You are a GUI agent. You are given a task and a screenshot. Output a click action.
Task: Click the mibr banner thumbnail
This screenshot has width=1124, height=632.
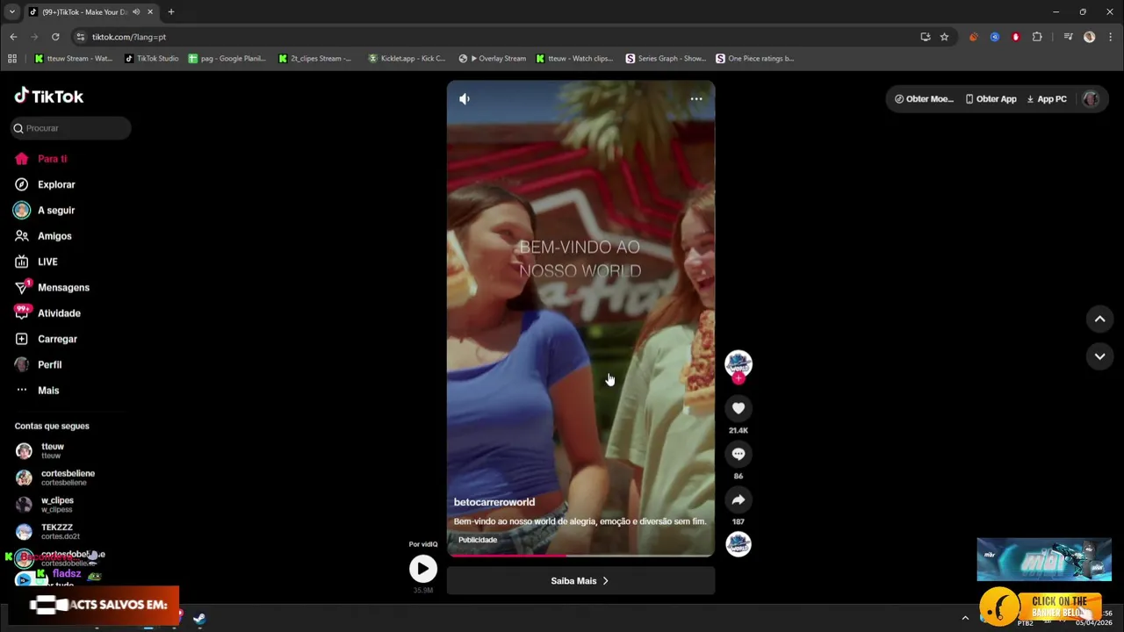point(1044,560)
